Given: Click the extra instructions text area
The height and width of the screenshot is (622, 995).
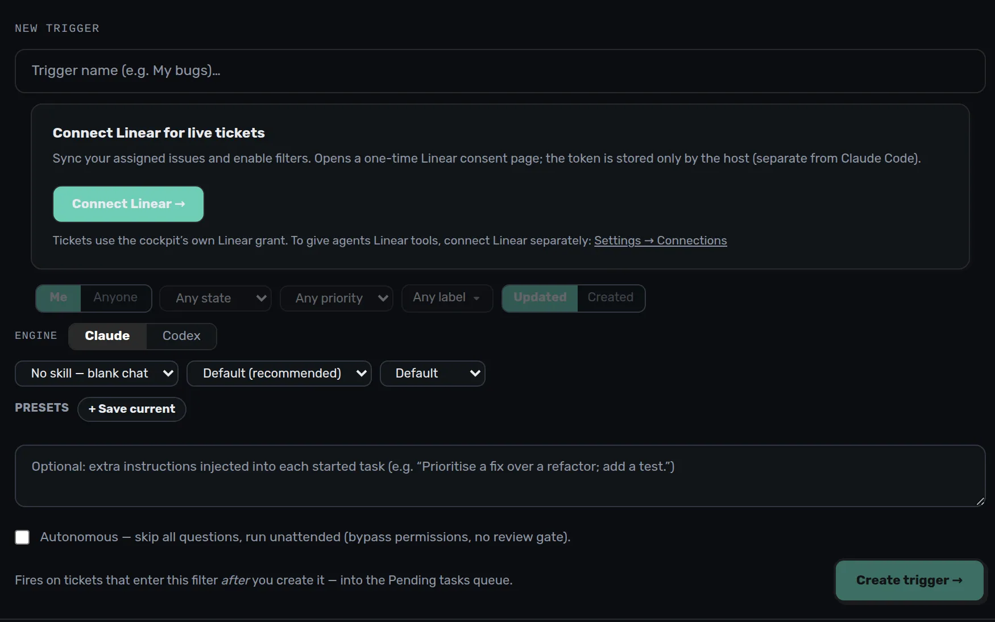Looking at the screenshot, I should click(x=500, y=476).
